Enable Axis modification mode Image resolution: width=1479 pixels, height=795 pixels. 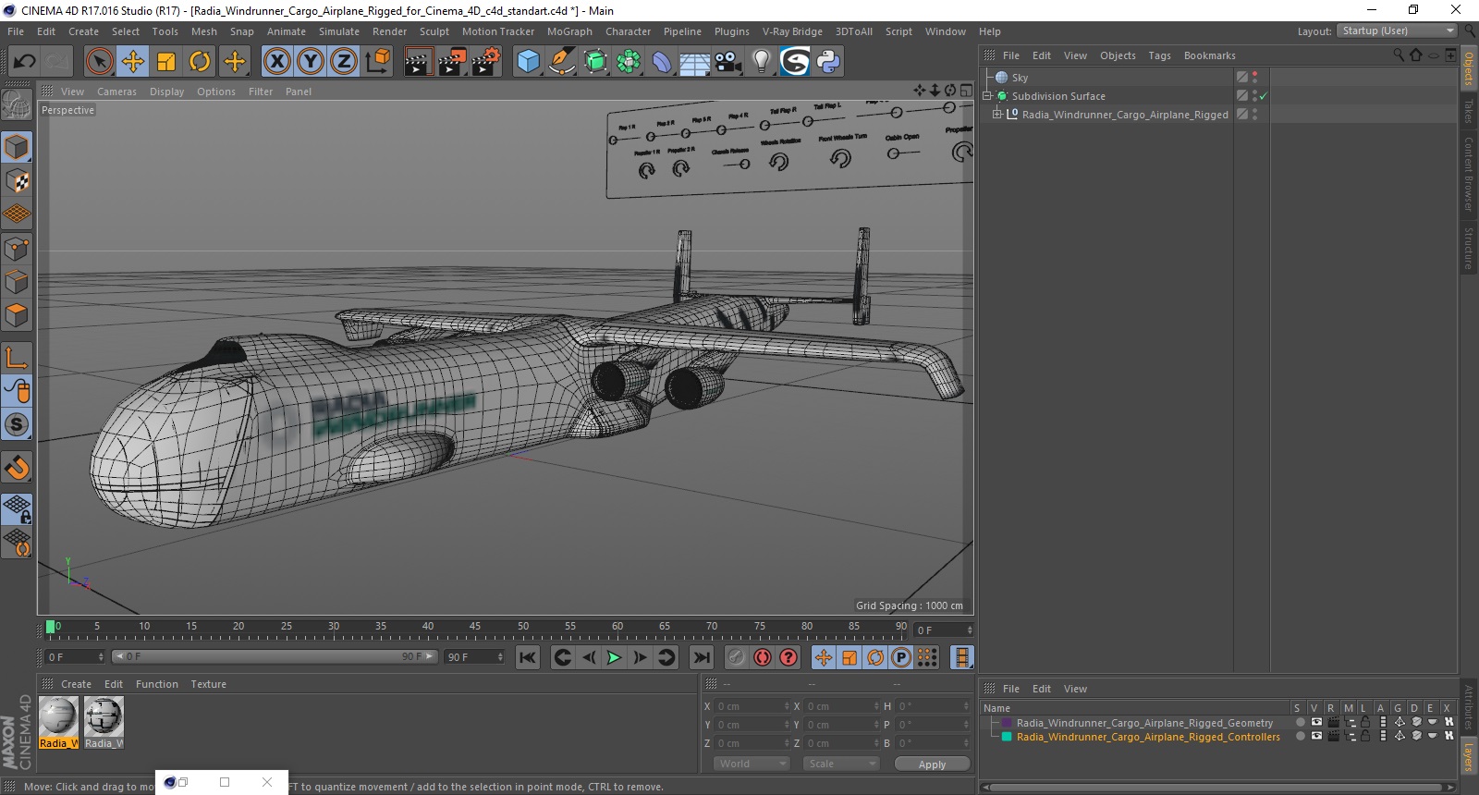(x=17, y=358)
